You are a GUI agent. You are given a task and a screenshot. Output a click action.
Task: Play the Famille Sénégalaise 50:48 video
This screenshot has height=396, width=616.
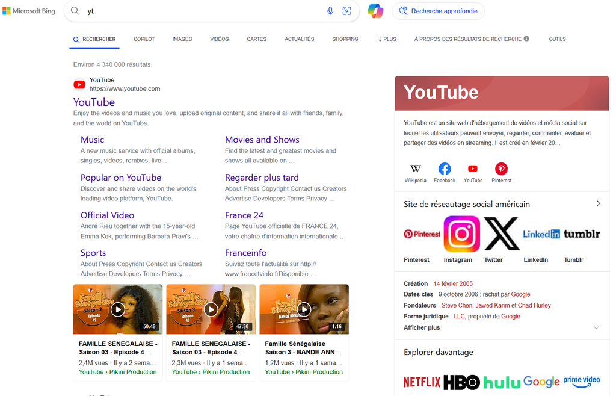pyautogui.click(x=118, y=309)
